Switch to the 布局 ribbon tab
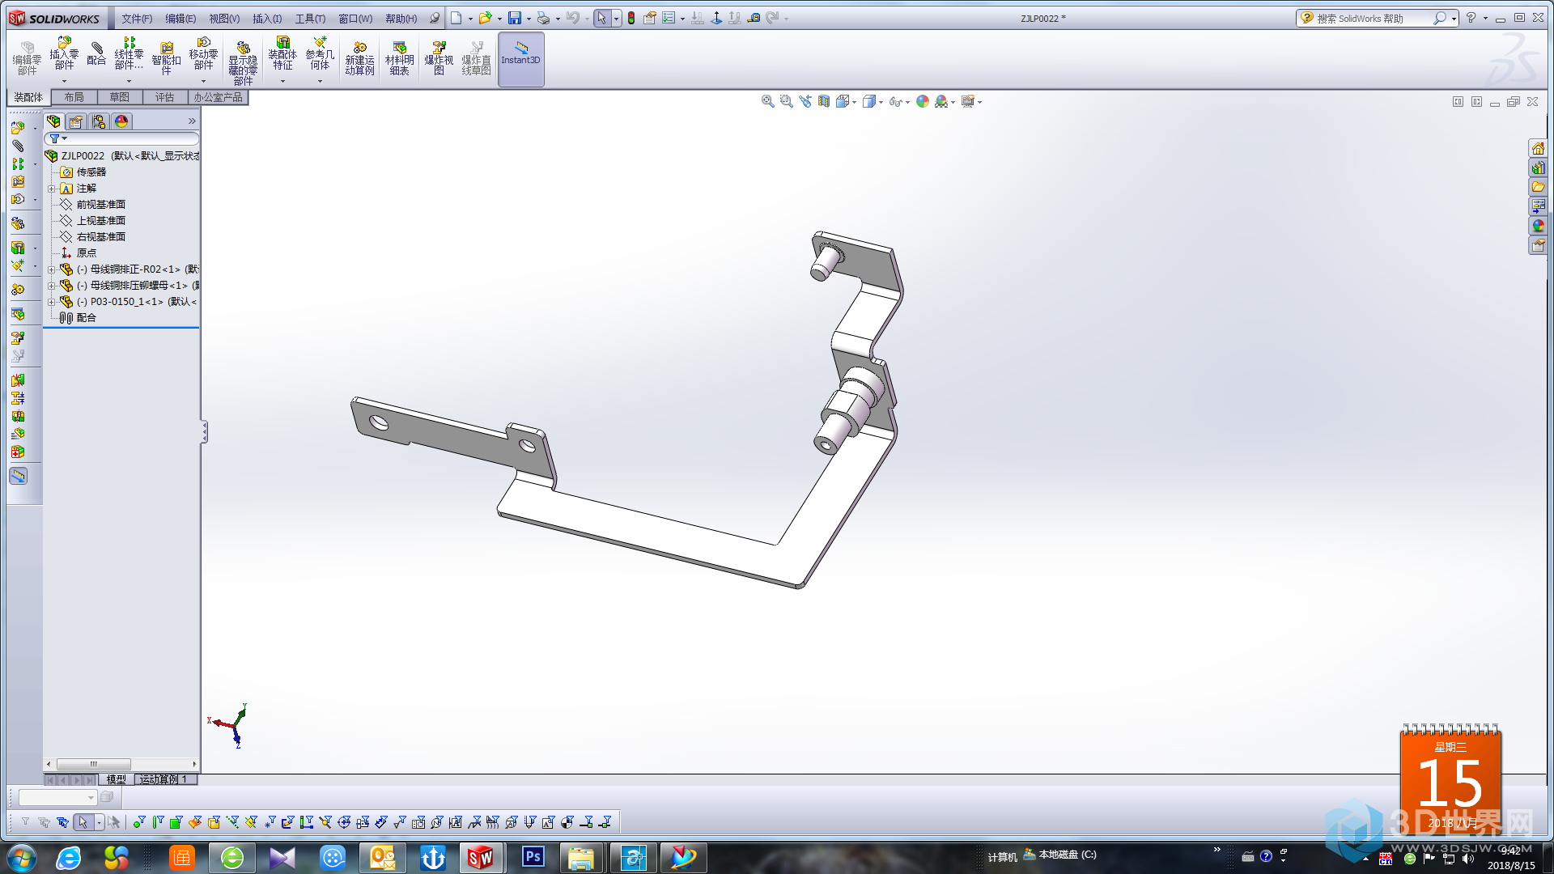1554x874 pixels. (74, 97)
